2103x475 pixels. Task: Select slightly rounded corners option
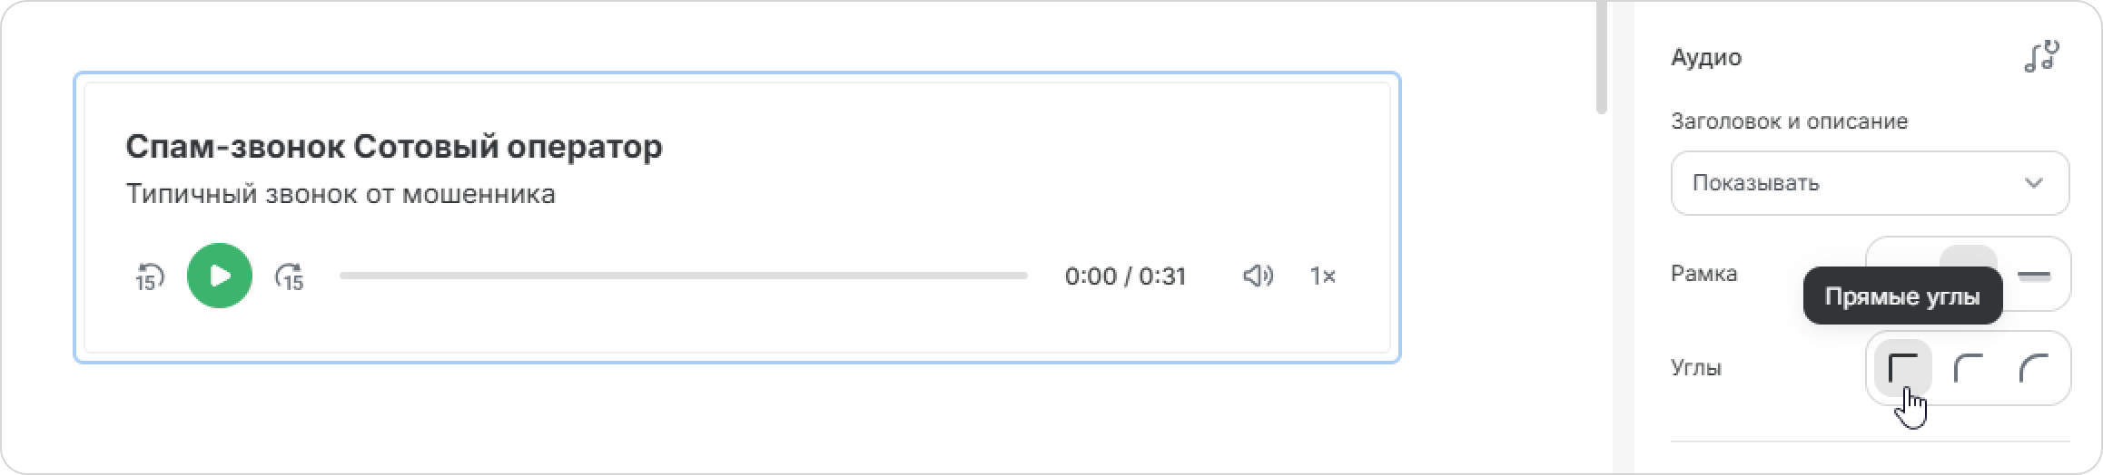tap(1969, 368)
